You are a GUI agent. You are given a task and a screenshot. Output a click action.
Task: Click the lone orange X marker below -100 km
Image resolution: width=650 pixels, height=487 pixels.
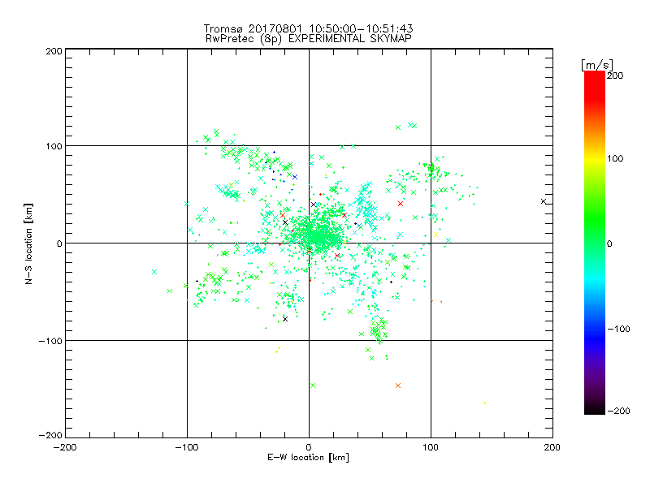coord(398,386)
